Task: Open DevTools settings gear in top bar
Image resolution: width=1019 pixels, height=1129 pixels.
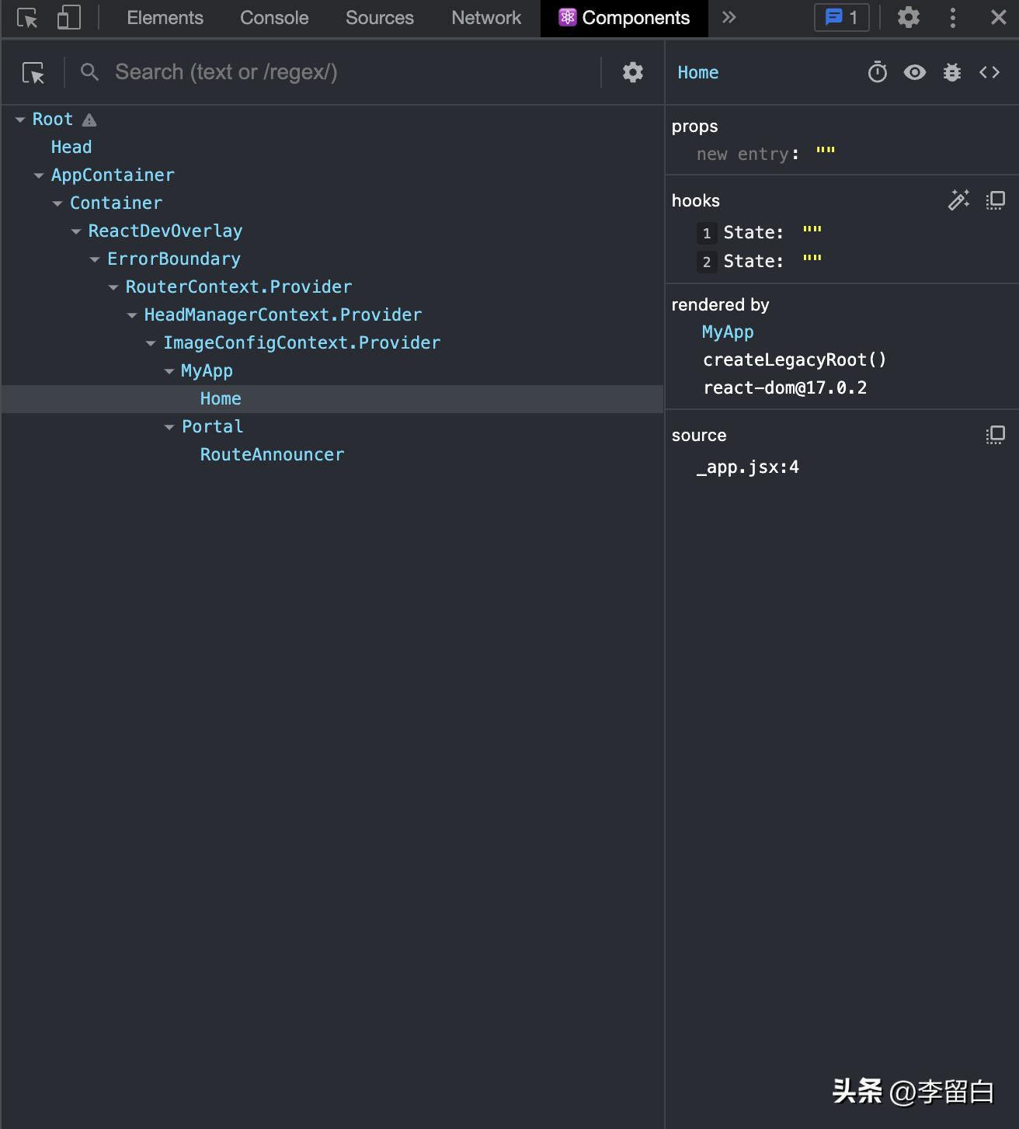Action: (909, 18)
